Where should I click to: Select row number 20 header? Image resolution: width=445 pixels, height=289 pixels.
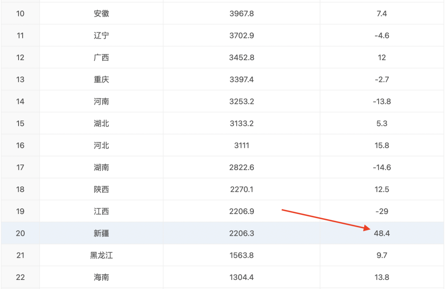point(20,233)
